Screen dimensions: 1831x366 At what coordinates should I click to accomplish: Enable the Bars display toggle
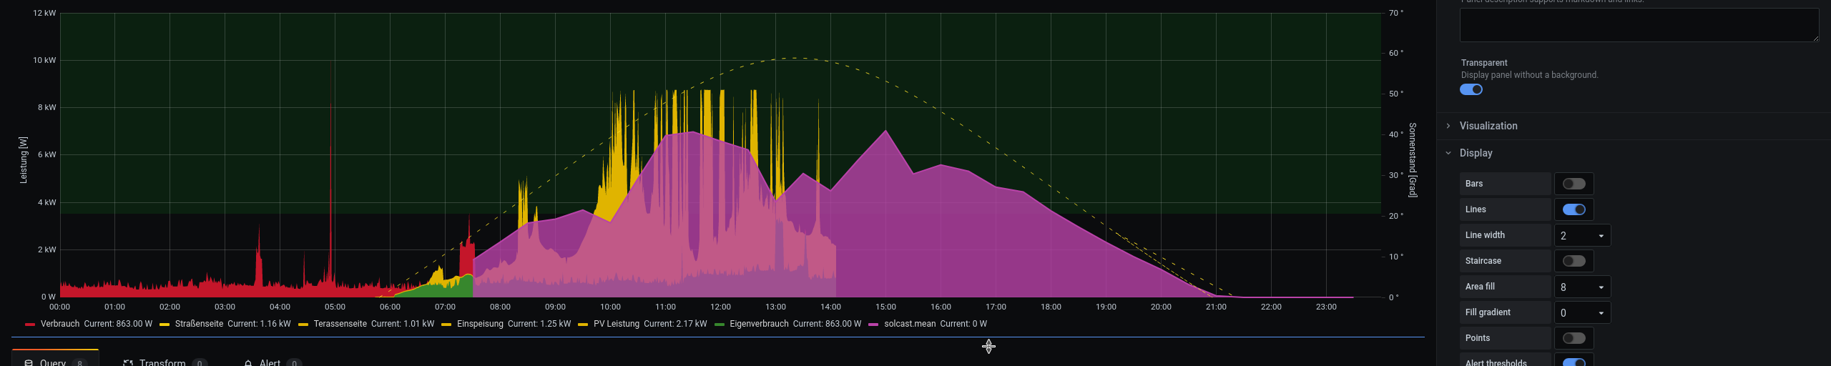coord(1574,184)
